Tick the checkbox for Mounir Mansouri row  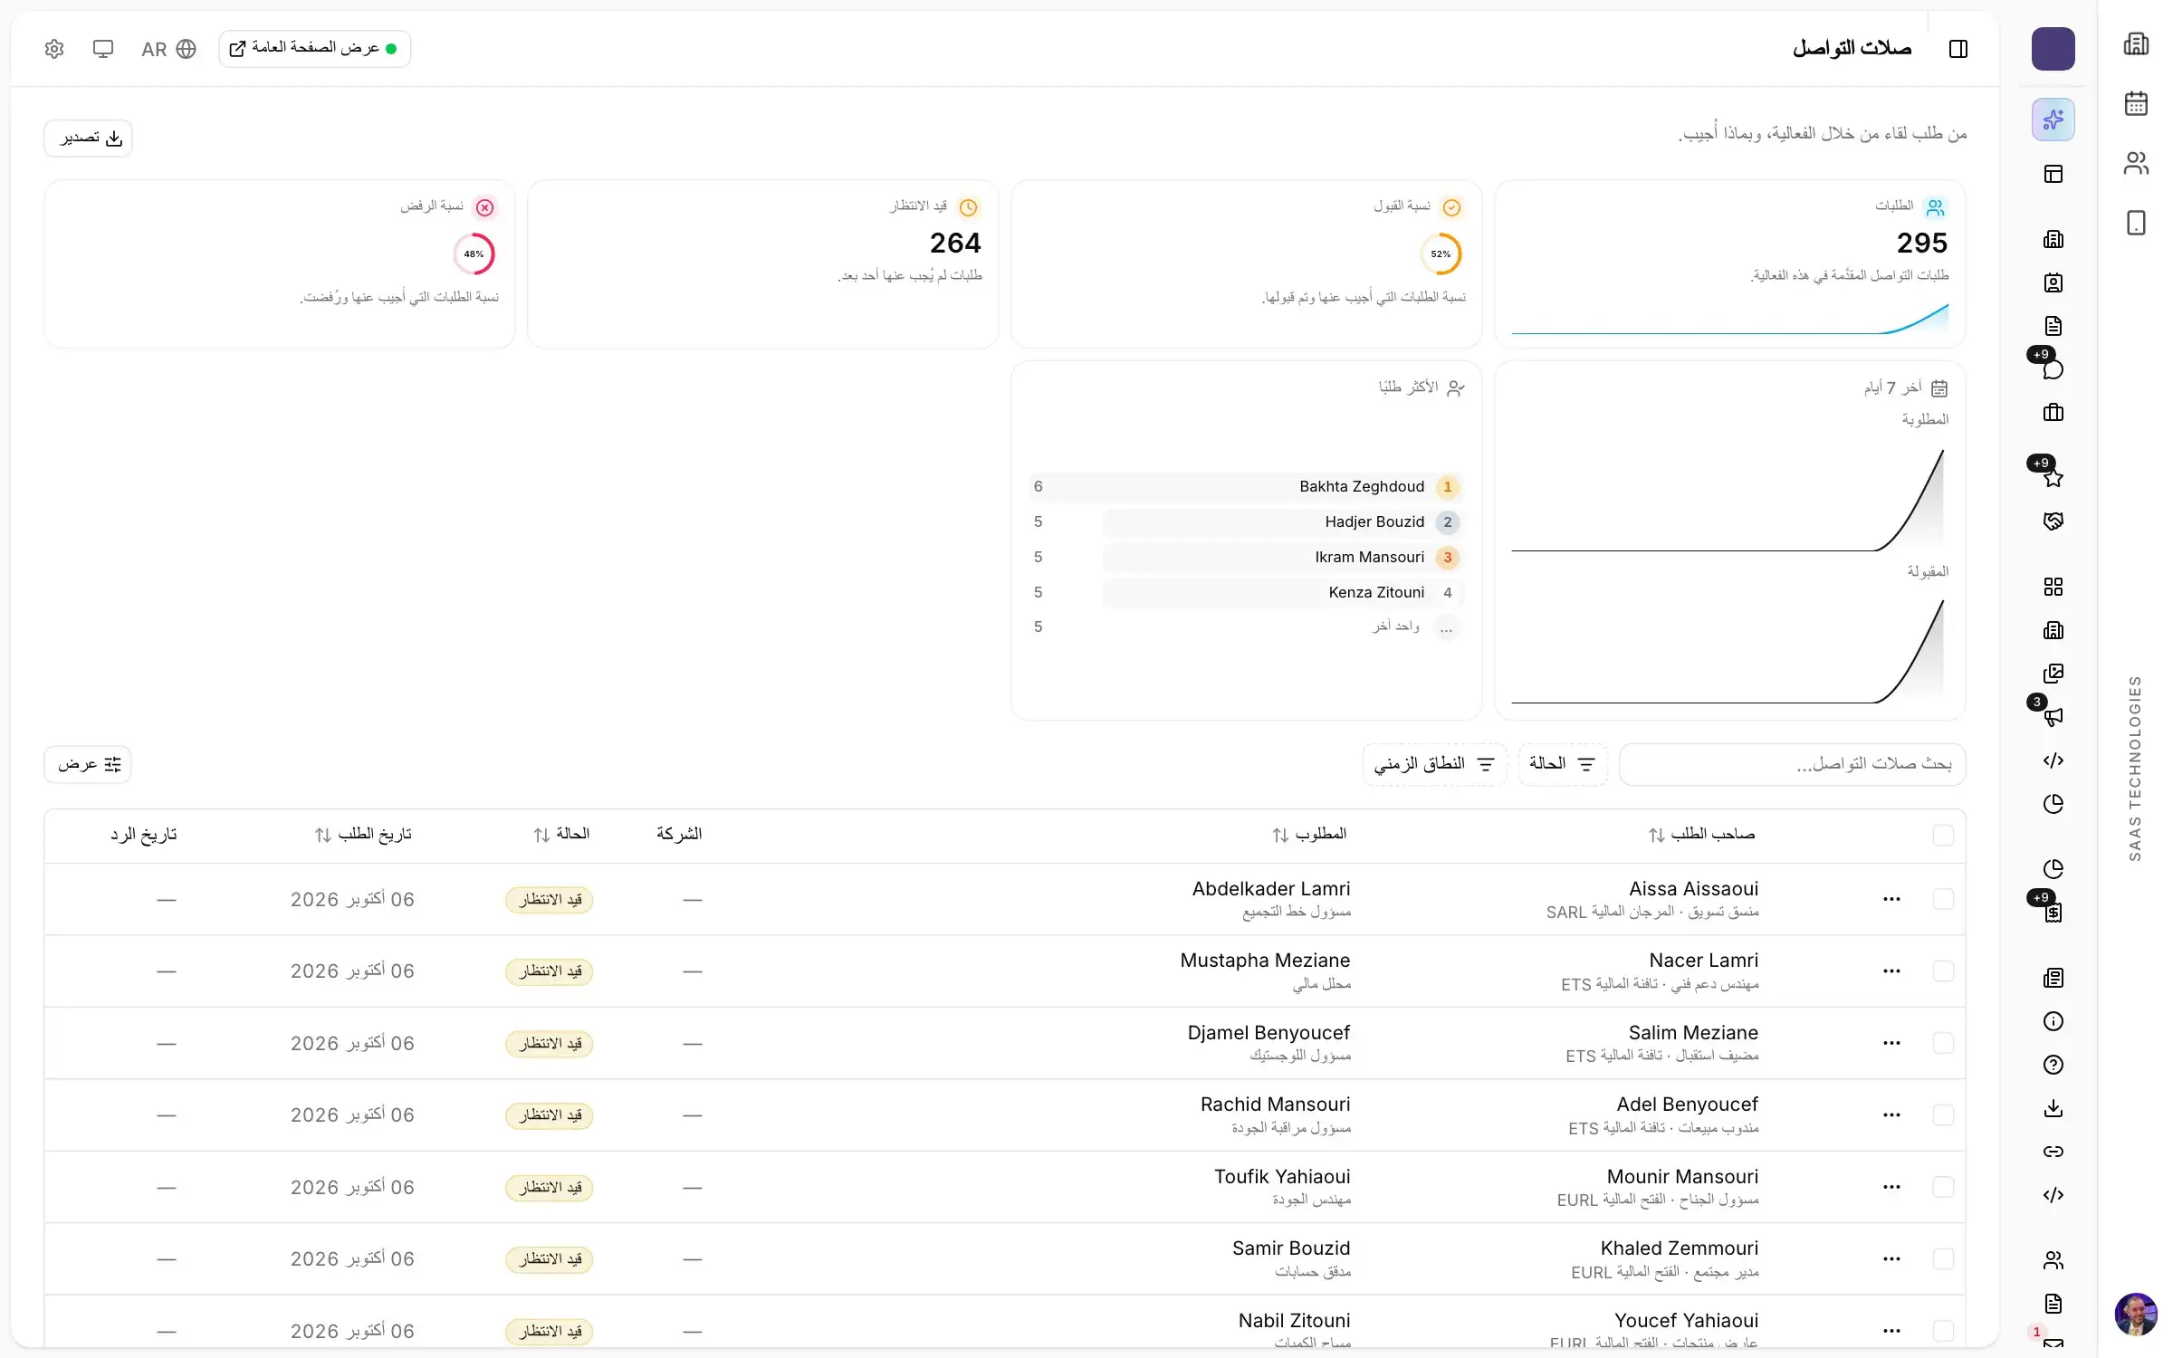tap(1942, 1187)
